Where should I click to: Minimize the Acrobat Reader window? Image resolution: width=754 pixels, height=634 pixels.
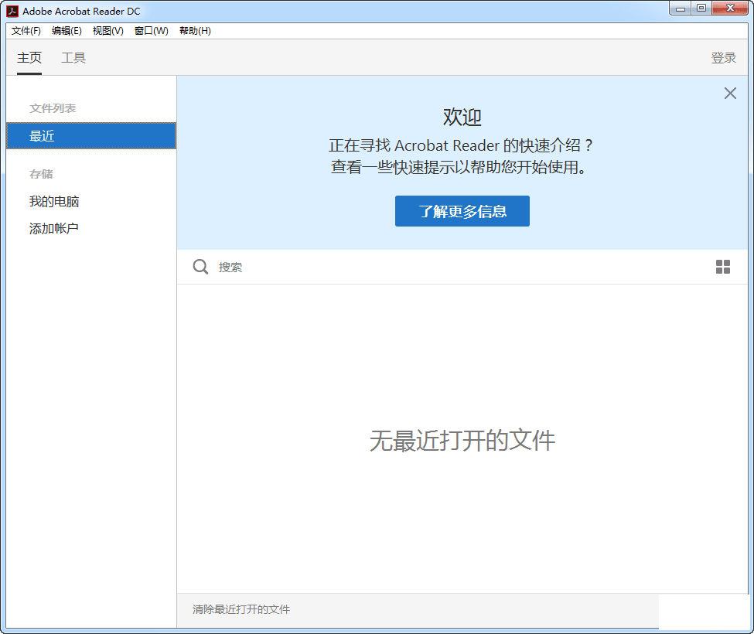pyautogui.click(x=680, y=9)
